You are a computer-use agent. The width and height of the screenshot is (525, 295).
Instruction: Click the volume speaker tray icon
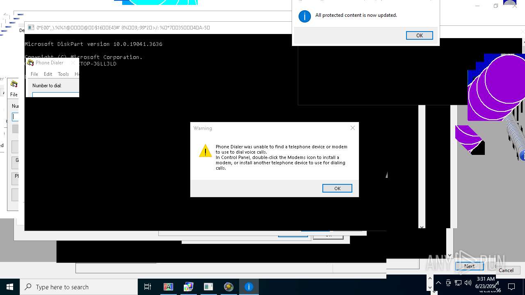pos(468,283)
